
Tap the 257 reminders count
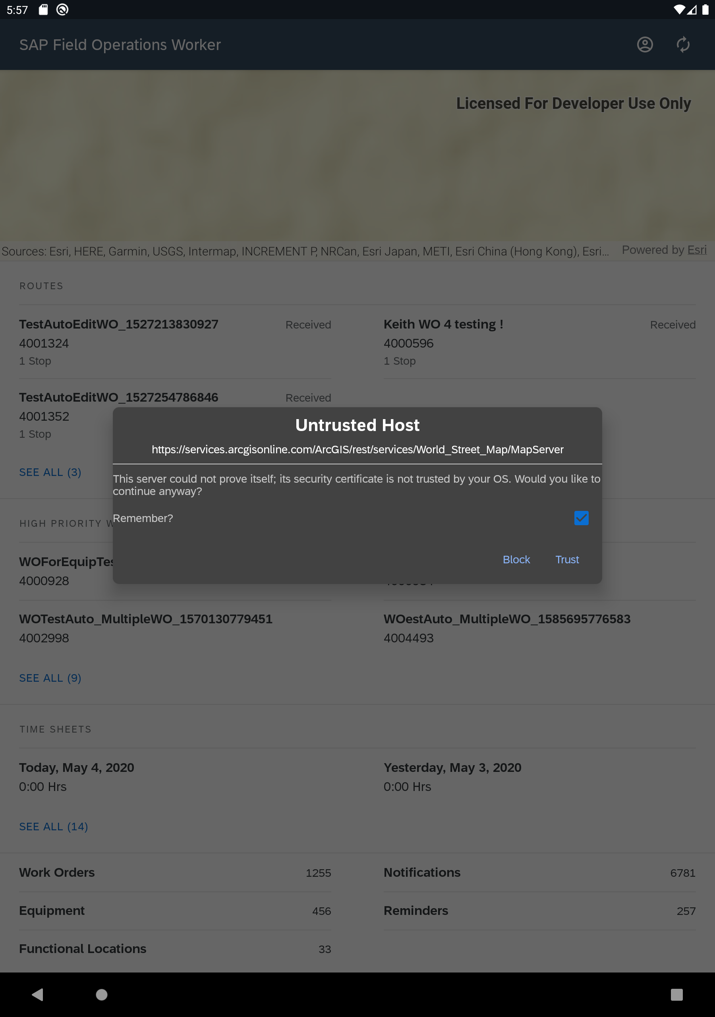coord(686,911)
